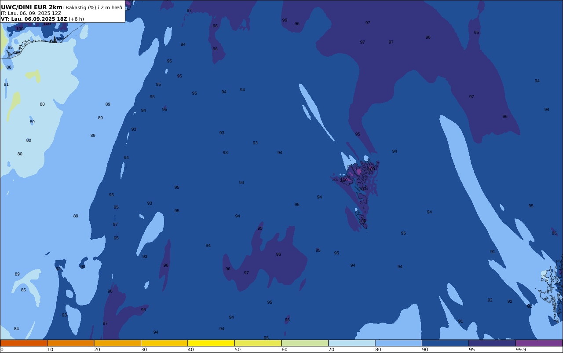The width and height of the screenshot is (563, 353).
Task: Click the orange 10–20 legend swatch
Action: tap(70, 343)
